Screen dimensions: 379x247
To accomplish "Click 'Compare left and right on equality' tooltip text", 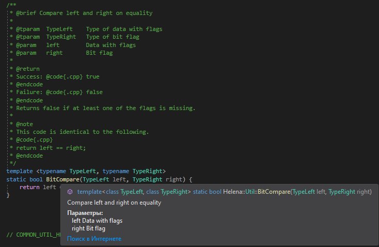I will click(114, 203).
